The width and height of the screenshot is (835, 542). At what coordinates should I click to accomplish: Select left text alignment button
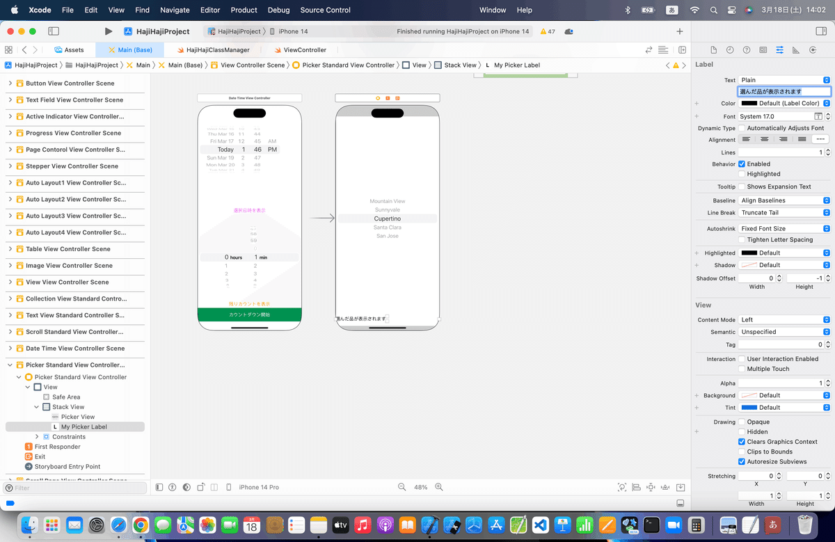click(x=747, y=139)
